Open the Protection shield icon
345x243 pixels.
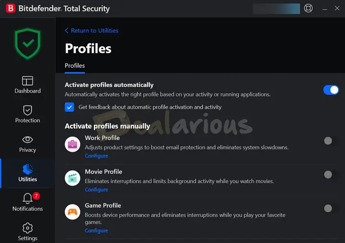[x=27, y=110]
